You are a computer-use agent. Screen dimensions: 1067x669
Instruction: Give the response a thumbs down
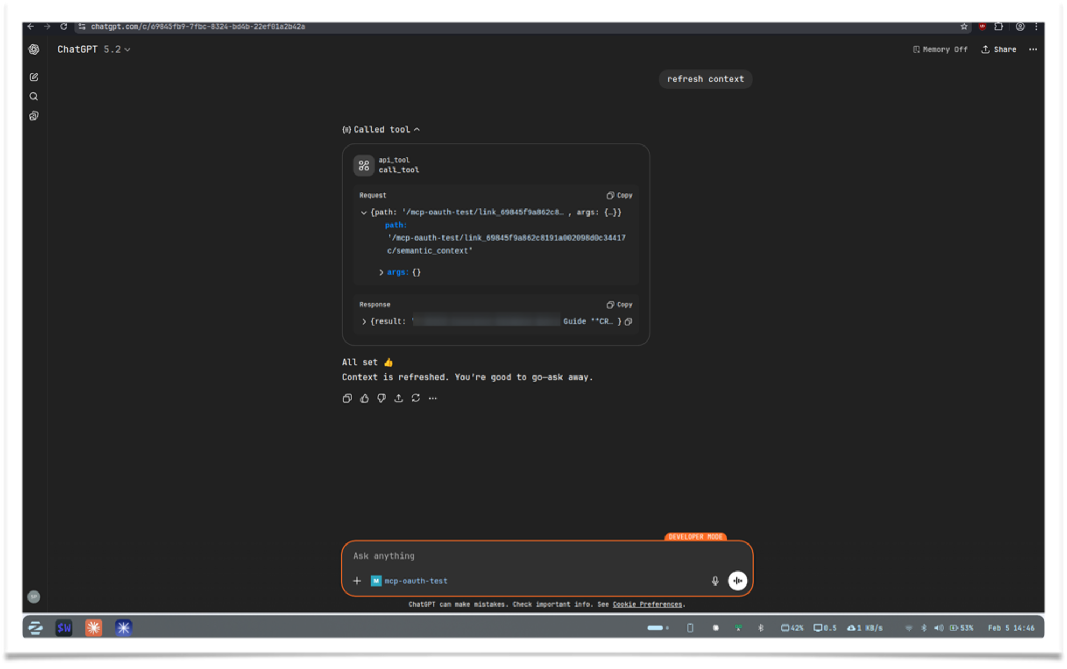pyautogui.click(x=382, y=398)
